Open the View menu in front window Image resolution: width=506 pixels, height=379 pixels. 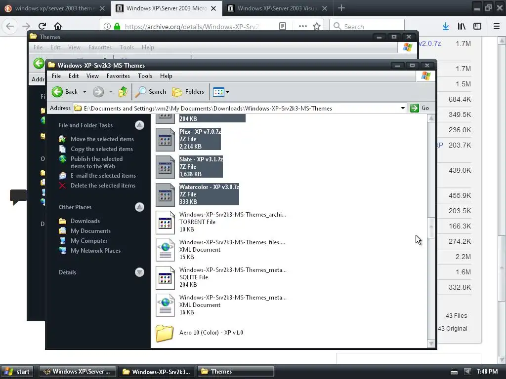tap(92, 76)
